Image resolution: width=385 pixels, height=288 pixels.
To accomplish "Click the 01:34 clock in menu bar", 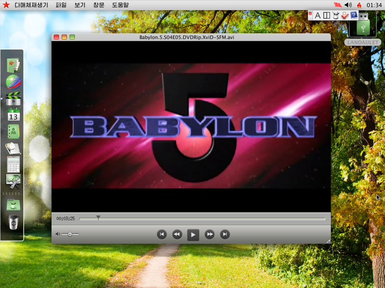I will coord(374,5).
